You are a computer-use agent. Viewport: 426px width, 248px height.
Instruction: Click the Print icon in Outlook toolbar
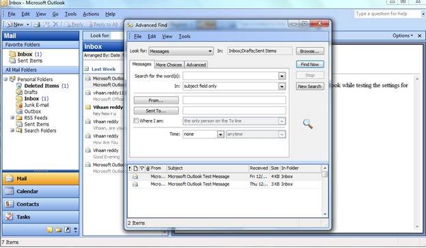38,25
